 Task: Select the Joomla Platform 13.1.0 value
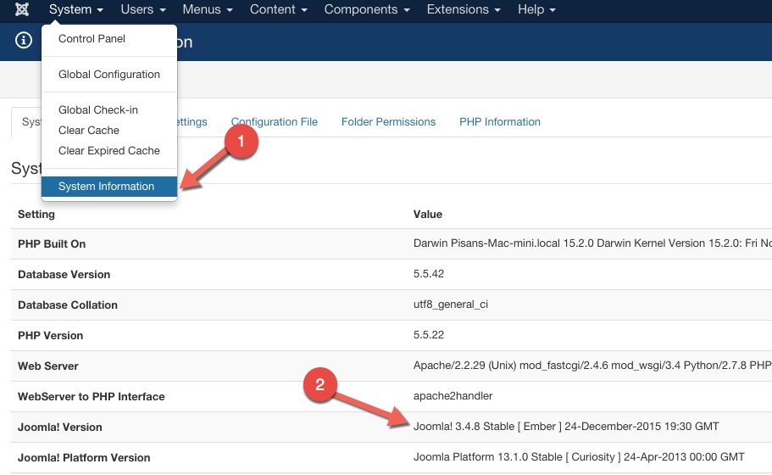coord(579,457)
